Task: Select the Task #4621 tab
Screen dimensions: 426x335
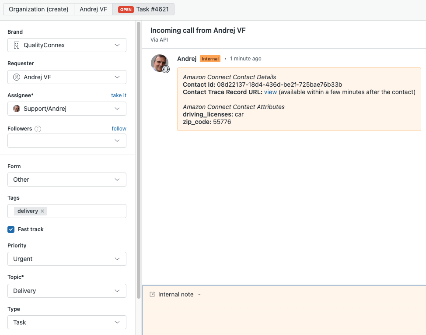Action: pyautogui.click(x=143, y=9)
